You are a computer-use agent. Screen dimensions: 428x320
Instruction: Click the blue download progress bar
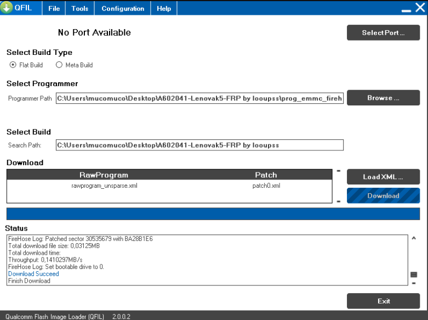click(x=213, y=214)
